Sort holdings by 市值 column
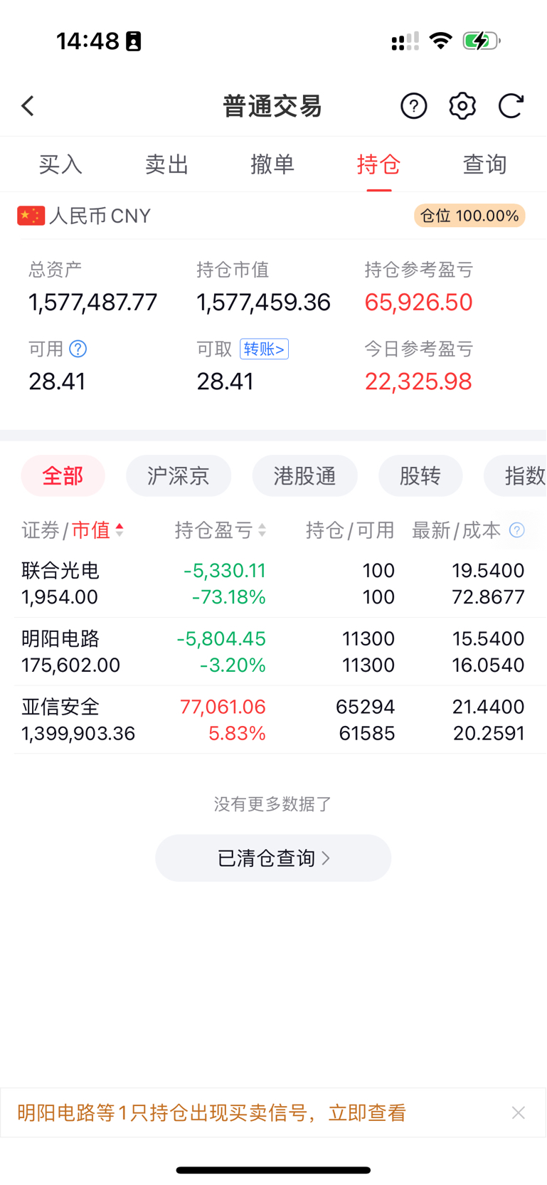The image size is (547, 1185). pos(97,530)
